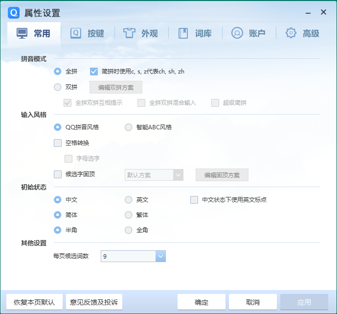The image size is (337, 314).
Task: Select the 双拼 radio button
Action: (x=58, y=87)
